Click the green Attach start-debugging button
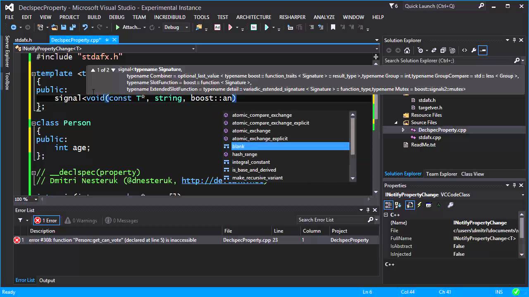This screenshot has width=529, height=297. [x=128, y=27]
